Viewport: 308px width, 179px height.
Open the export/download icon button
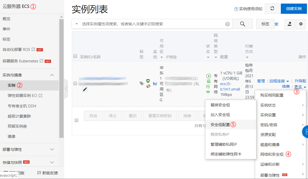(290, 24)
